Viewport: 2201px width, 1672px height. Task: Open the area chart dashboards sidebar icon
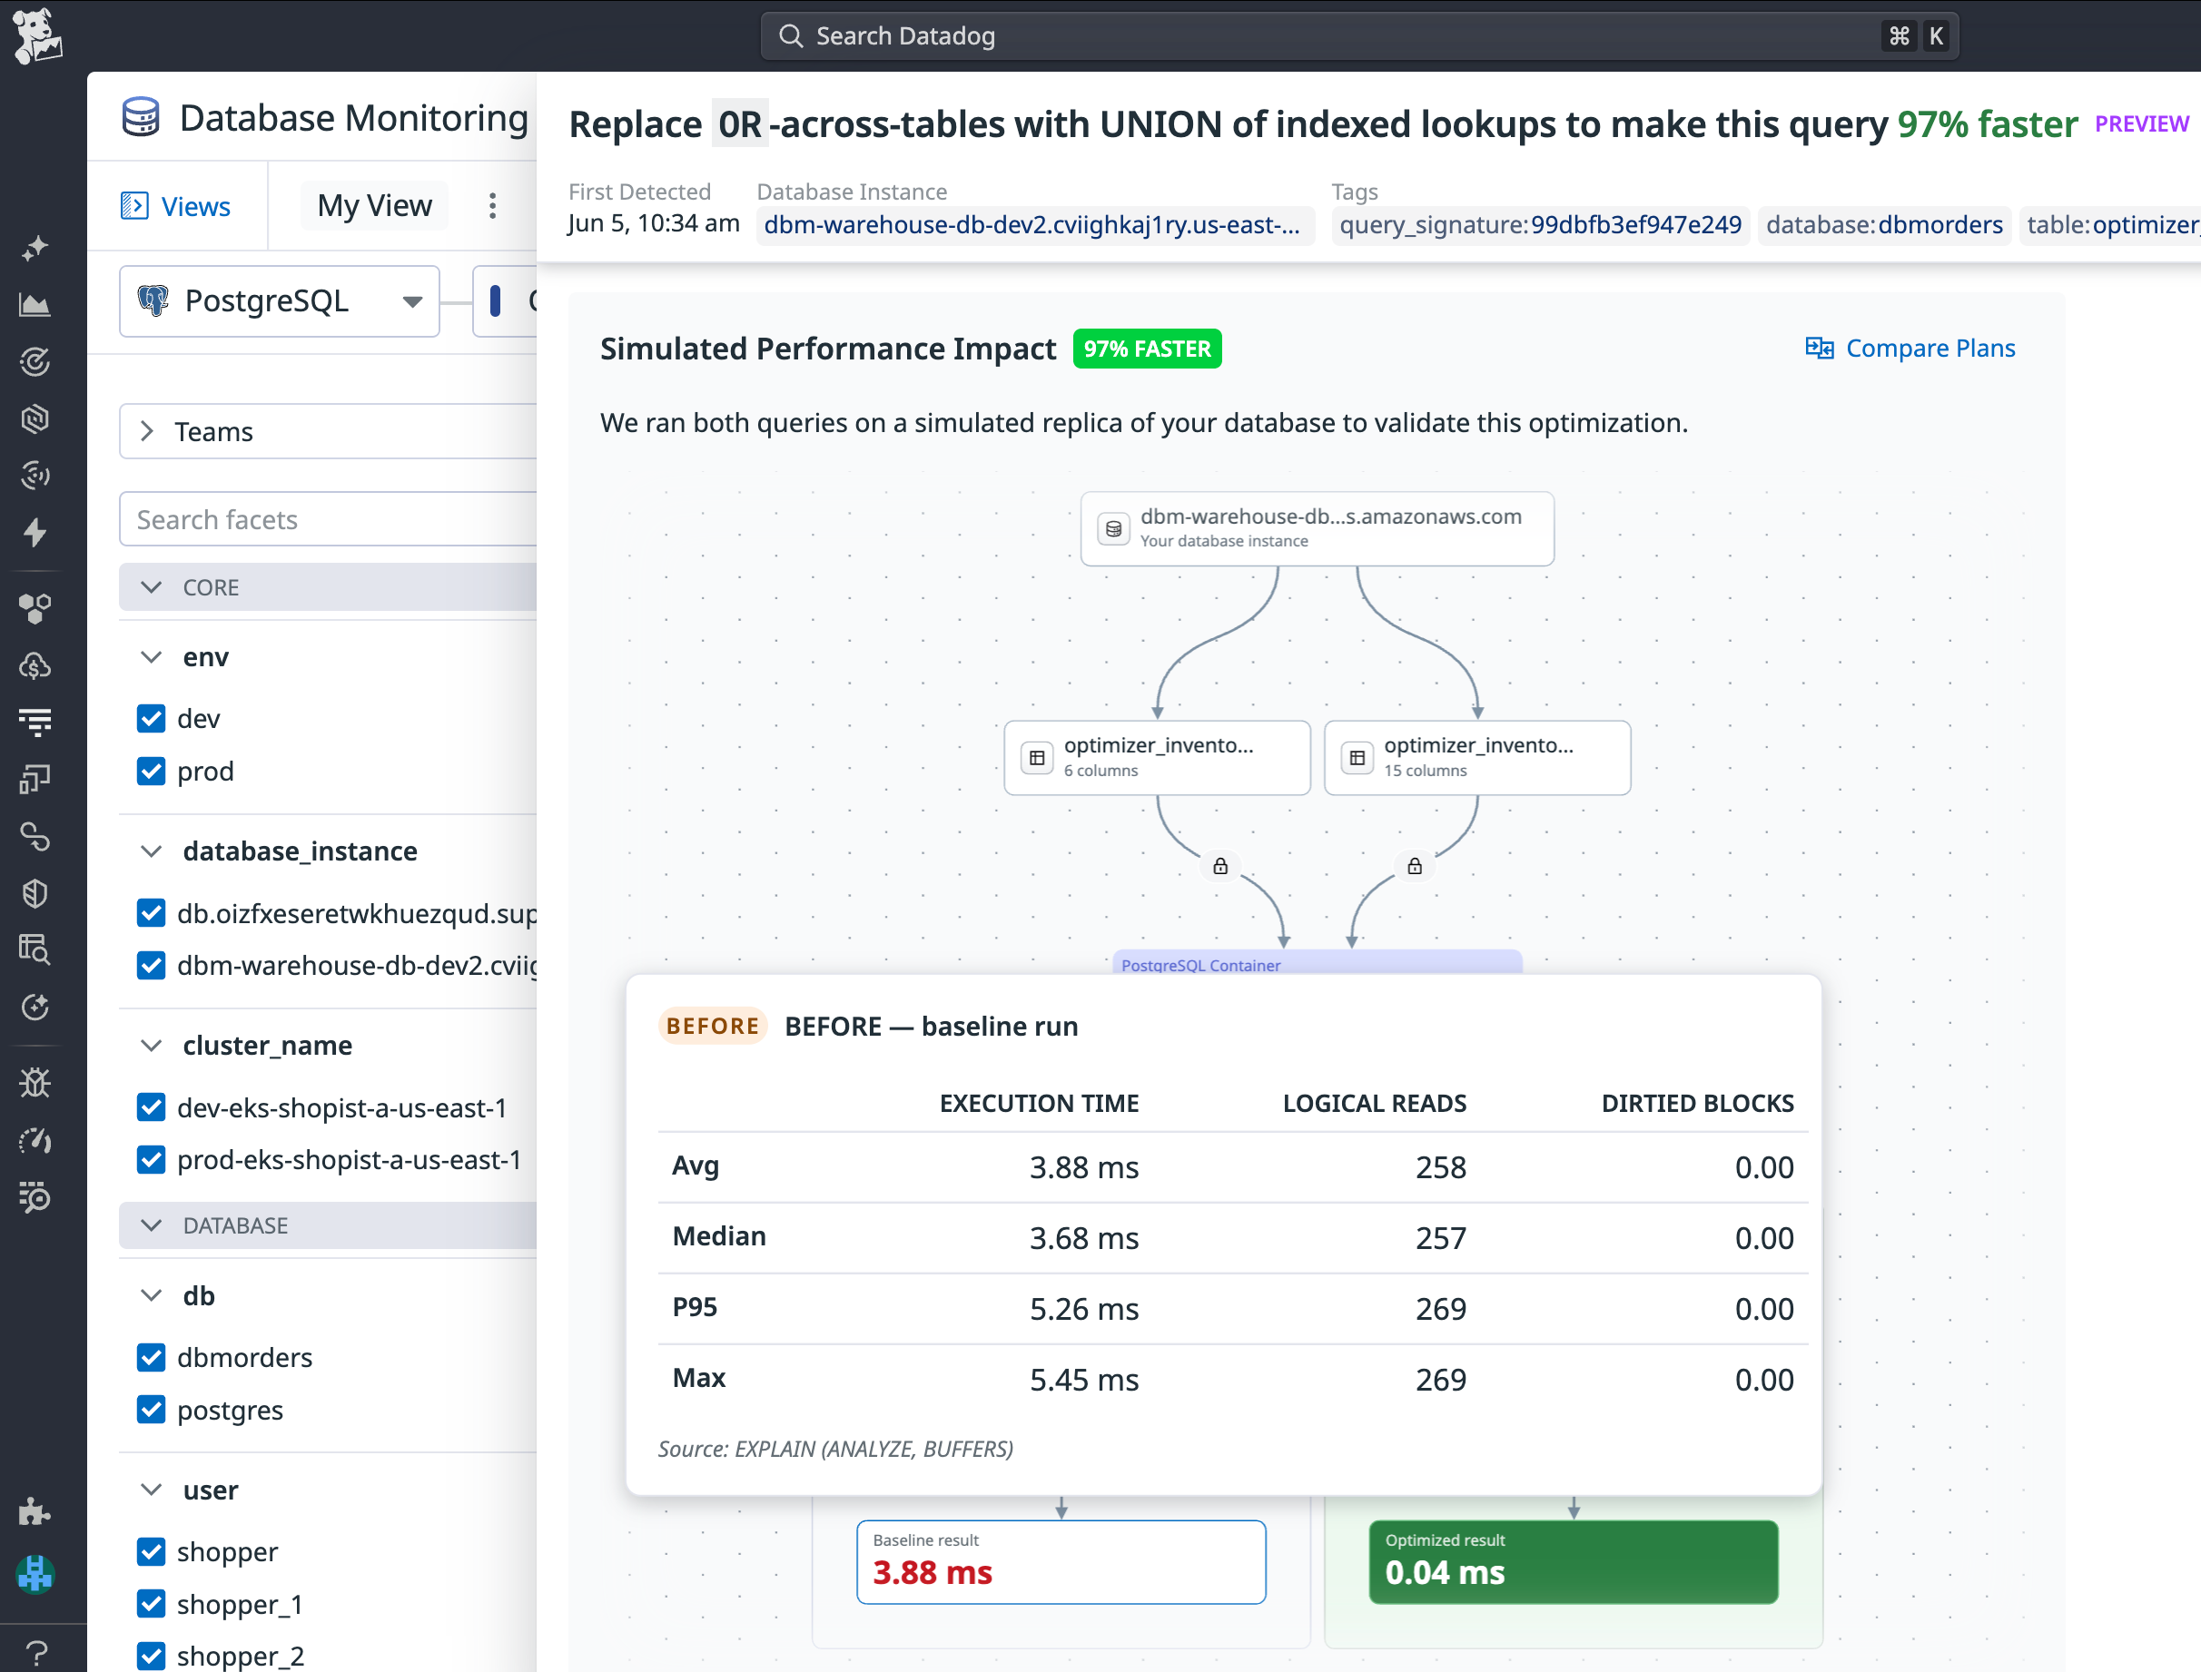point(35,305)
